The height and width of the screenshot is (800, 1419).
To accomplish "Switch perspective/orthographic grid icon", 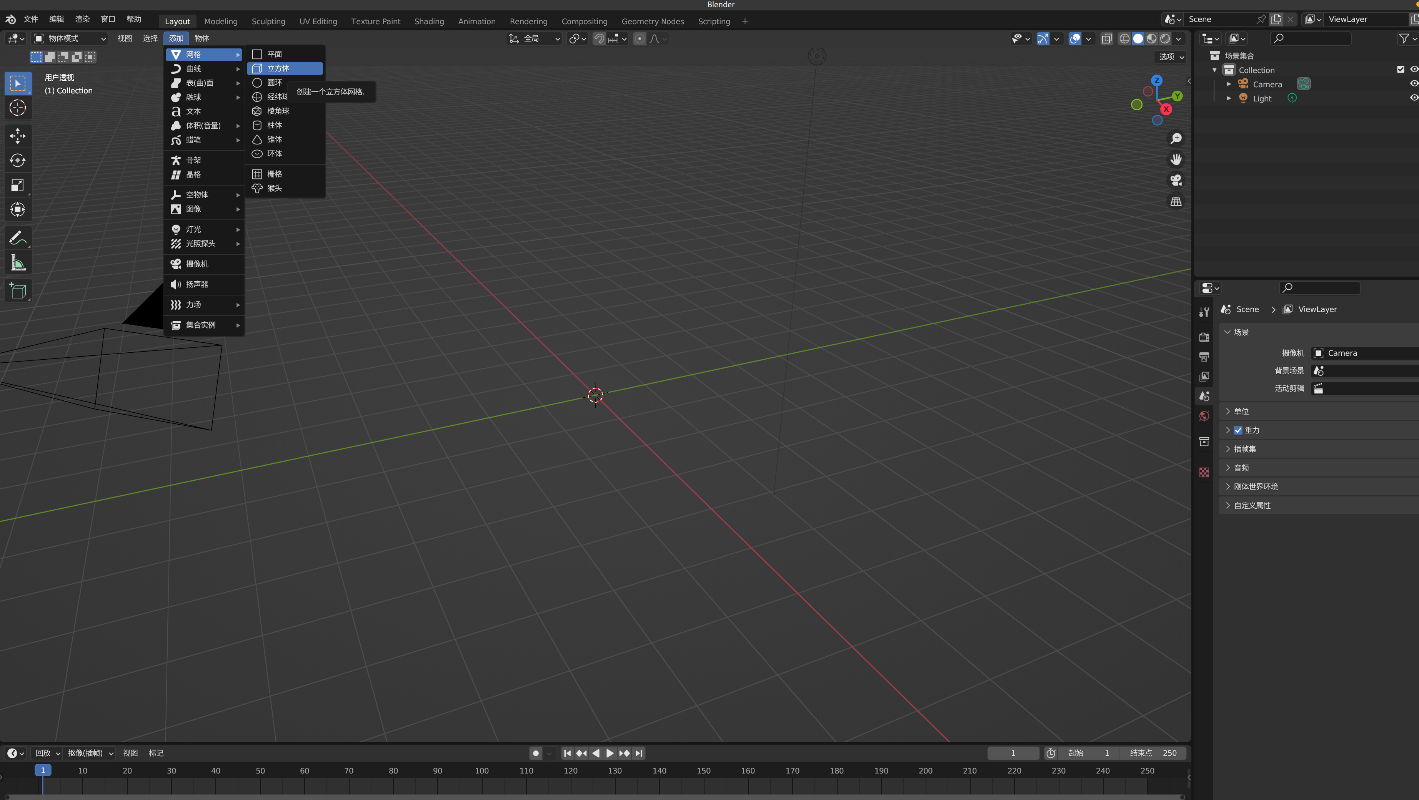I will [x=1176, y=201].
